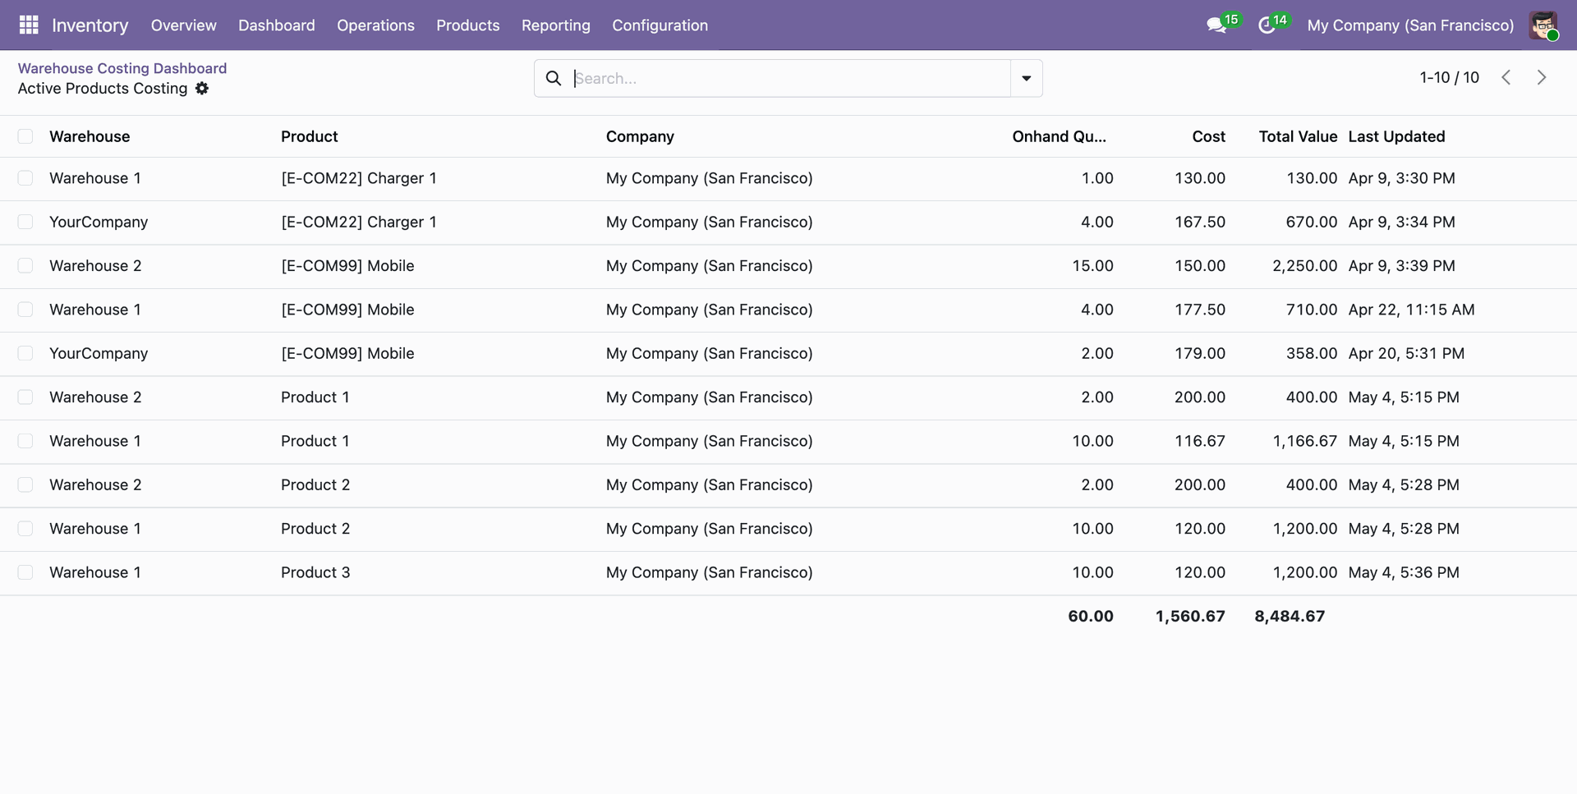Sort by the Warehouse column header

pos(90,136)
